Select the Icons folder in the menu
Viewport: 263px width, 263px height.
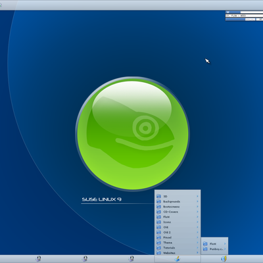(x=178, y=222)
